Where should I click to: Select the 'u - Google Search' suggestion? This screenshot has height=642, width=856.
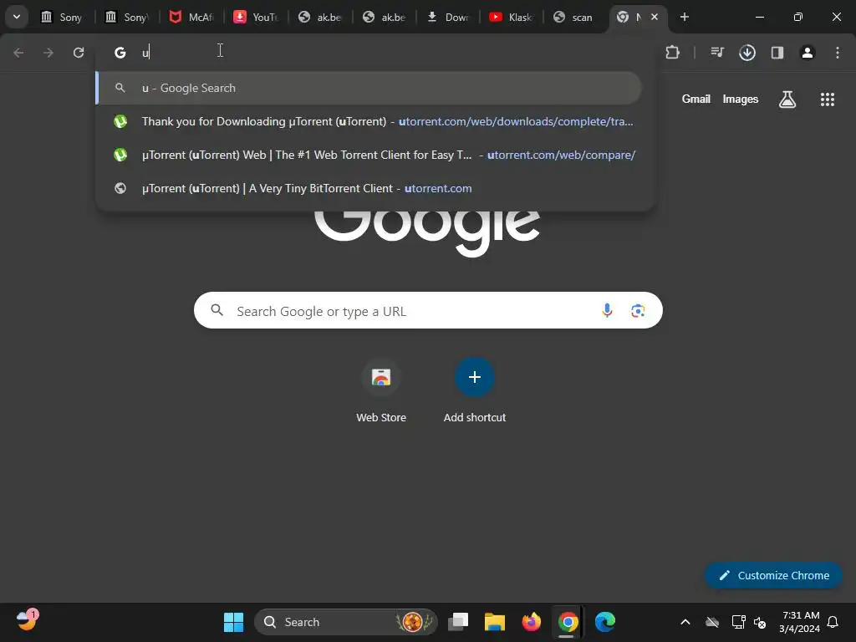tap(369, 88)
